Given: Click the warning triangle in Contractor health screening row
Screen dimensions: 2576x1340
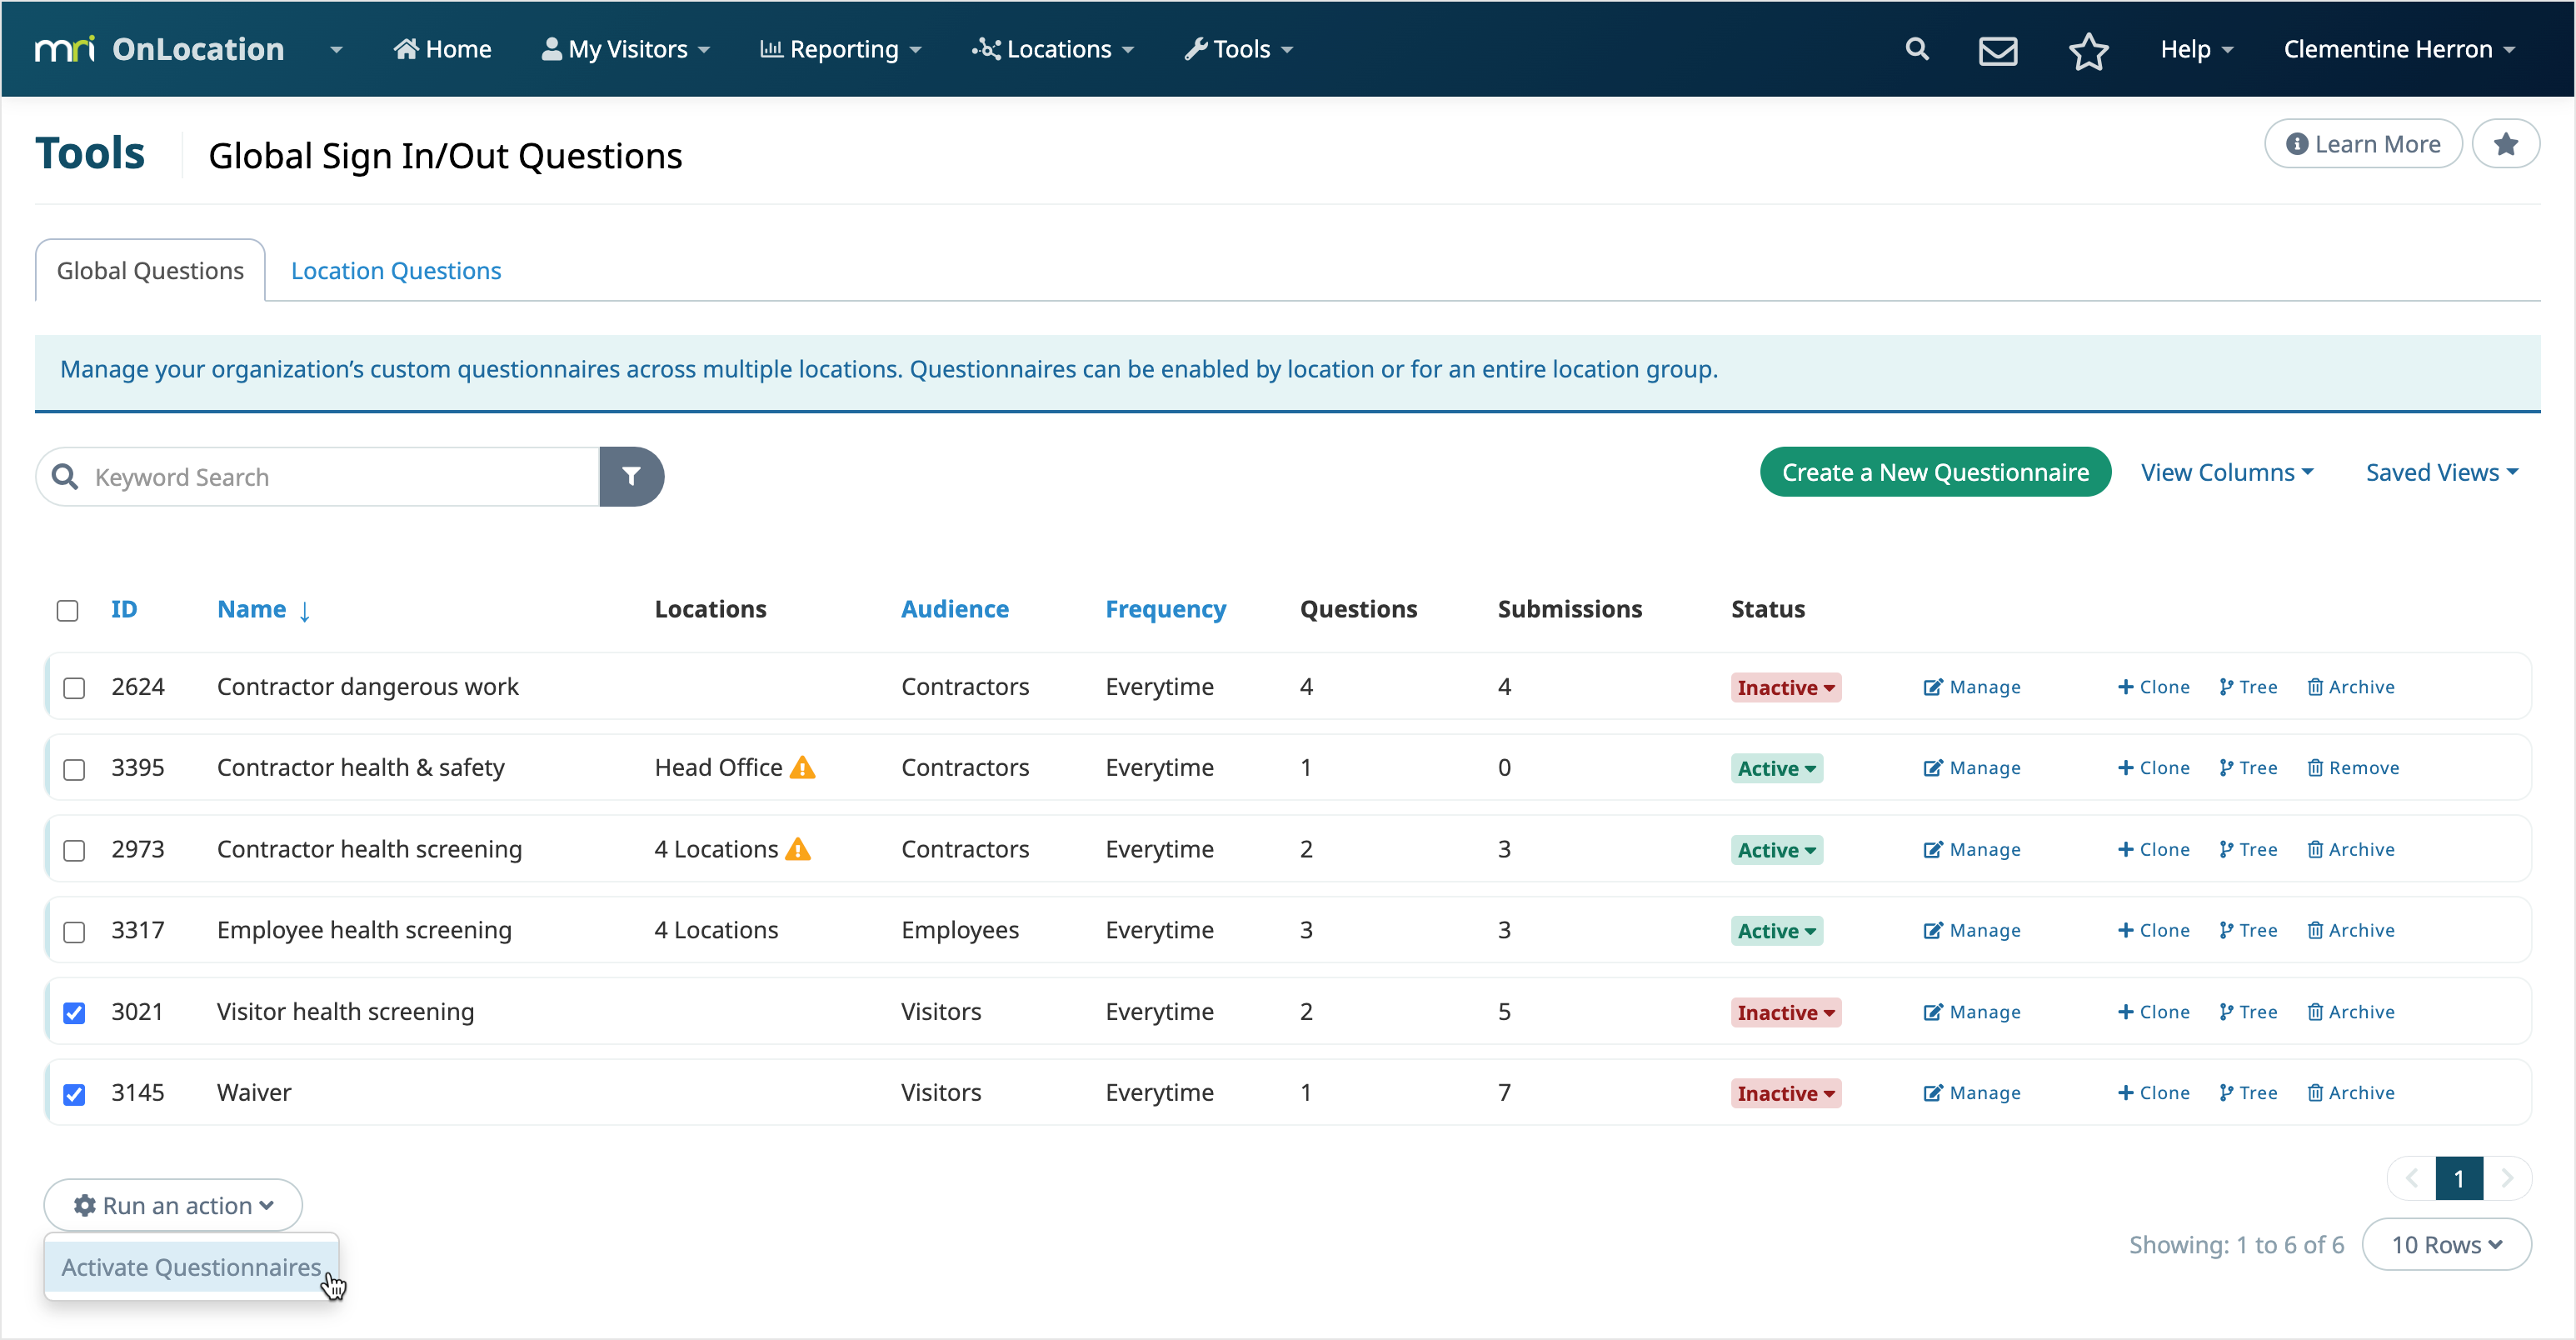Looking at the screenshot, I should click(x=798, y=849).
